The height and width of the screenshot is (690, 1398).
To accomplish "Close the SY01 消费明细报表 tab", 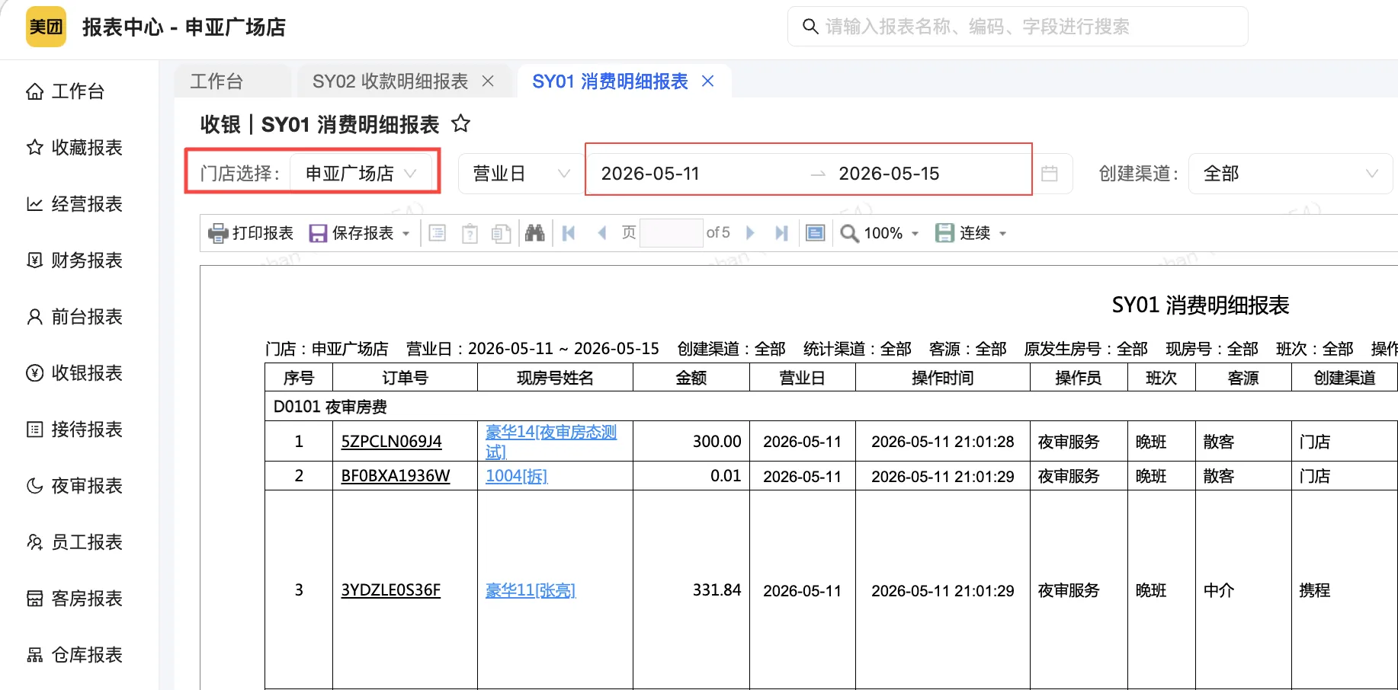I will pos(707,81).
